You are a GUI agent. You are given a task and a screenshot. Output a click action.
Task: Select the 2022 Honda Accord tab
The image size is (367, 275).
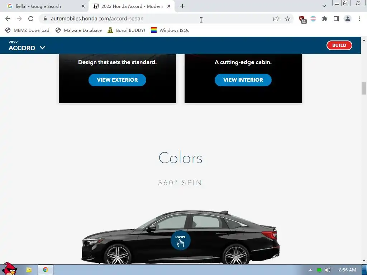click(132, 6)
